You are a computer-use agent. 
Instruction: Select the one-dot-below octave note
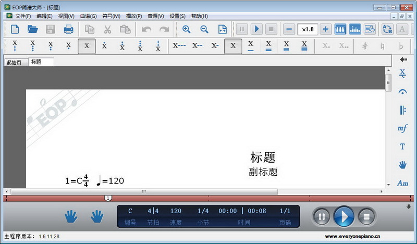pyautogui.click(x=68, y=46)
